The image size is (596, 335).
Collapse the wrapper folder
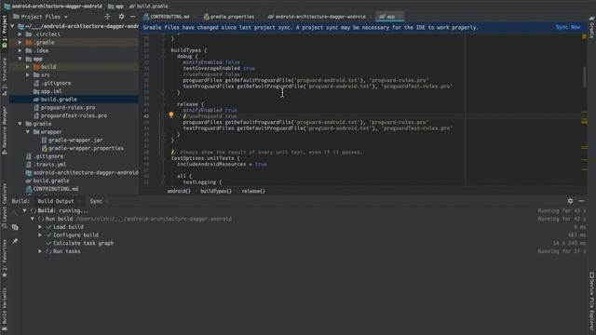[28, 132]
